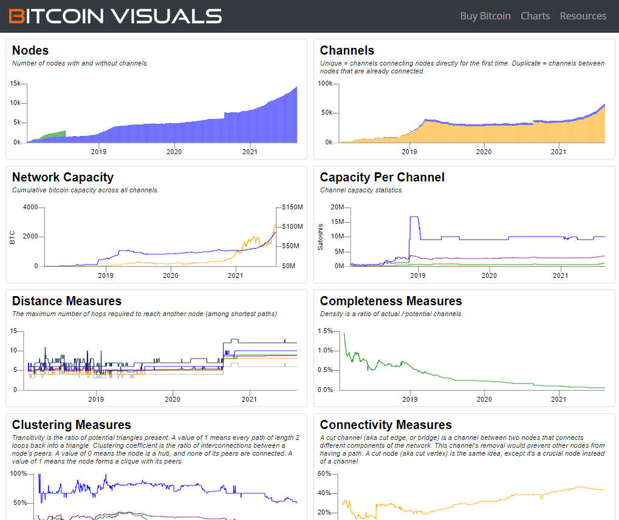Click the 100% label in Clustering Measures
Image resolution: width=619 pixels, height=520 pixels.
click(x=18, y=474)
